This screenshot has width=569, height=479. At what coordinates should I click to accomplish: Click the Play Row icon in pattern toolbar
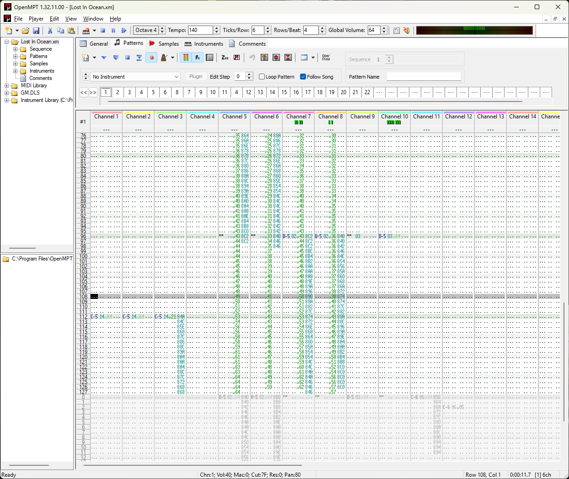[140, 58]
